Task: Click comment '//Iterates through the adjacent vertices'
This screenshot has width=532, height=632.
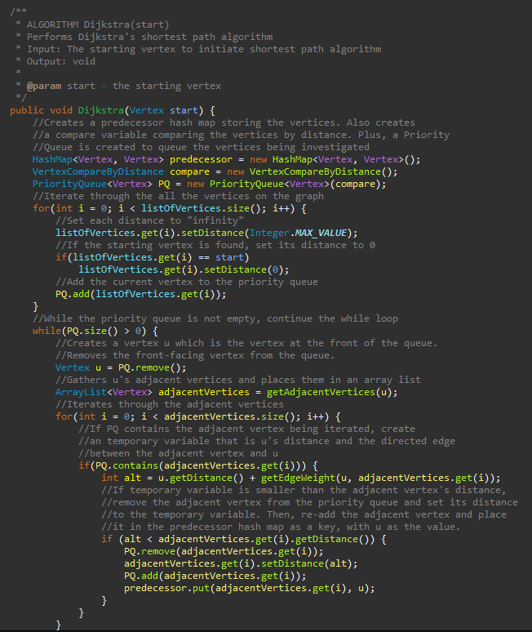Action: click(170, 404)
